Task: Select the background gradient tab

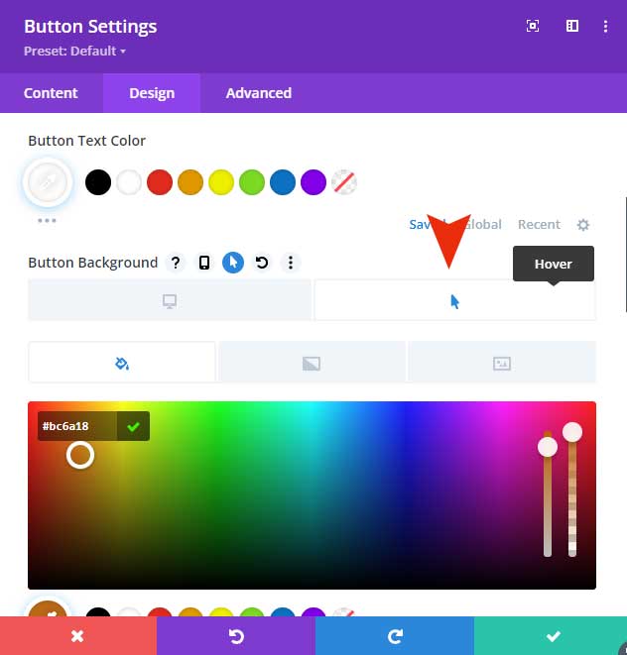Action: point(312,362)
